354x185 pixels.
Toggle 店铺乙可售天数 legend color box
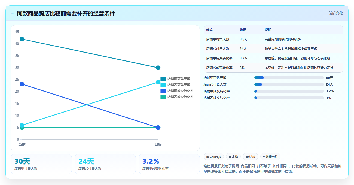pos(163,85)
